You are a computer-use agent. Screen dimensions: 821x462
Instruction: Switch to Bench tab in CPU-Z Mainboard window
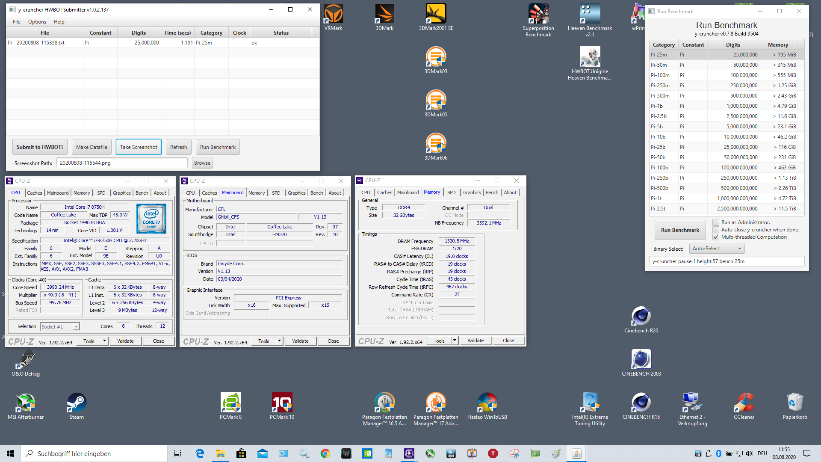[x=317, y=193]
